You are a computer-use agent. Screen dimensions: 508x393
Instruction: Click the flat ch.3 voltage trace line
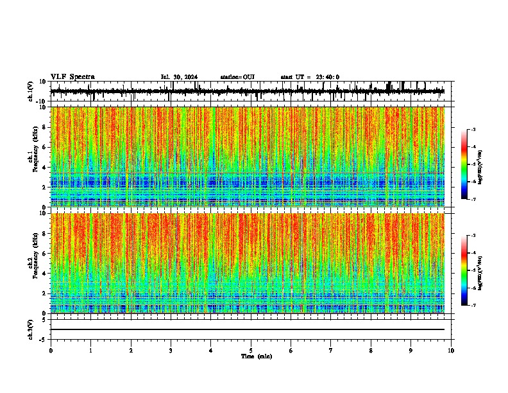[x=248, y=329]
